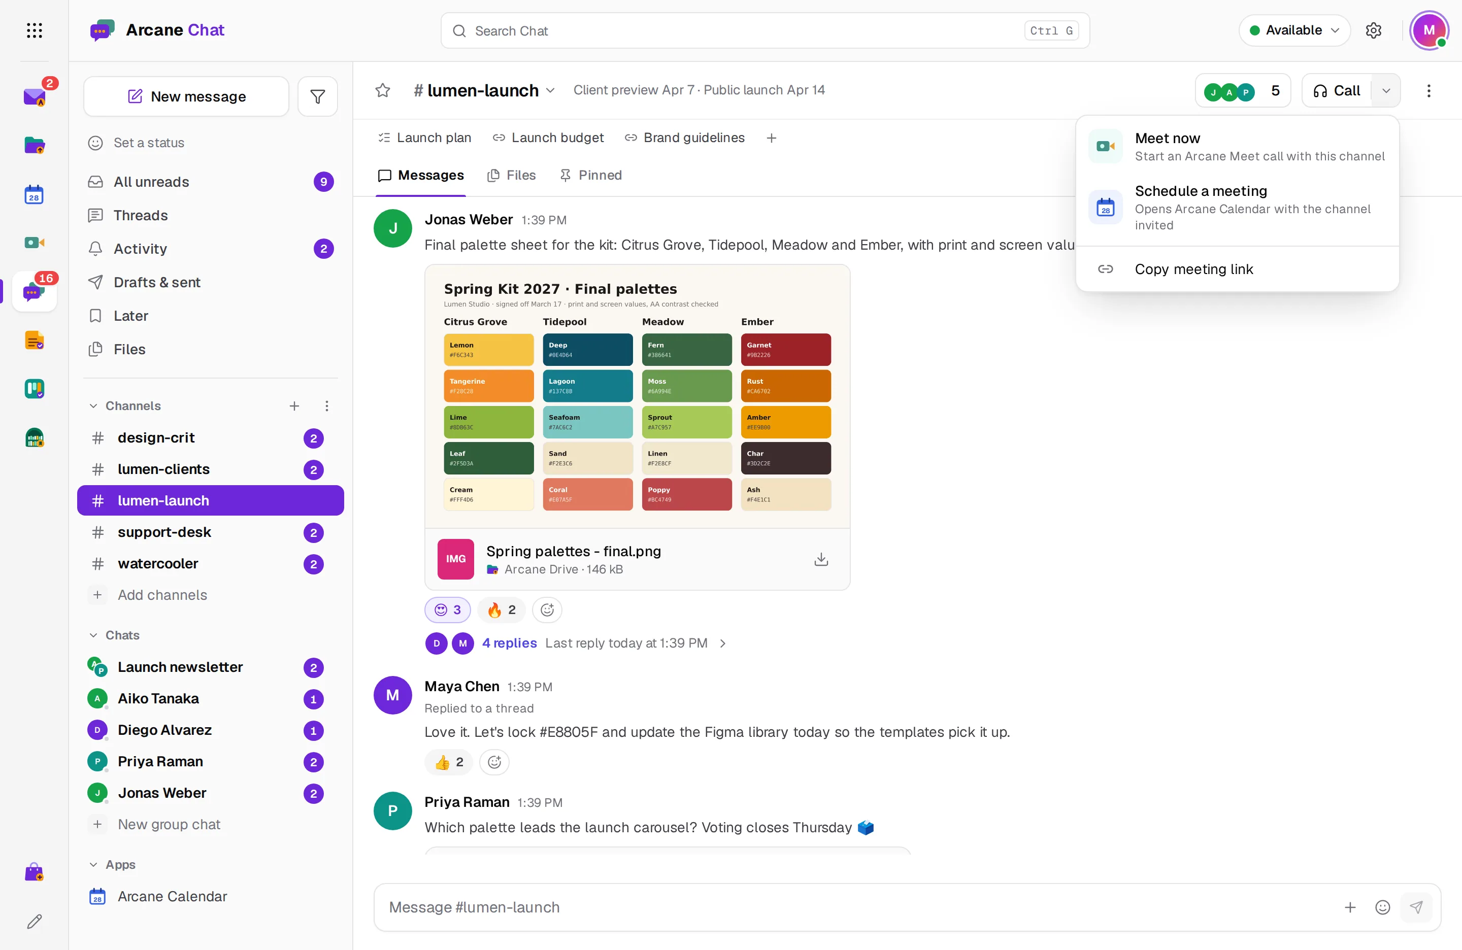Click the composer attach plus icon
Screen dimensions: 1462x950
point(1350,908)
